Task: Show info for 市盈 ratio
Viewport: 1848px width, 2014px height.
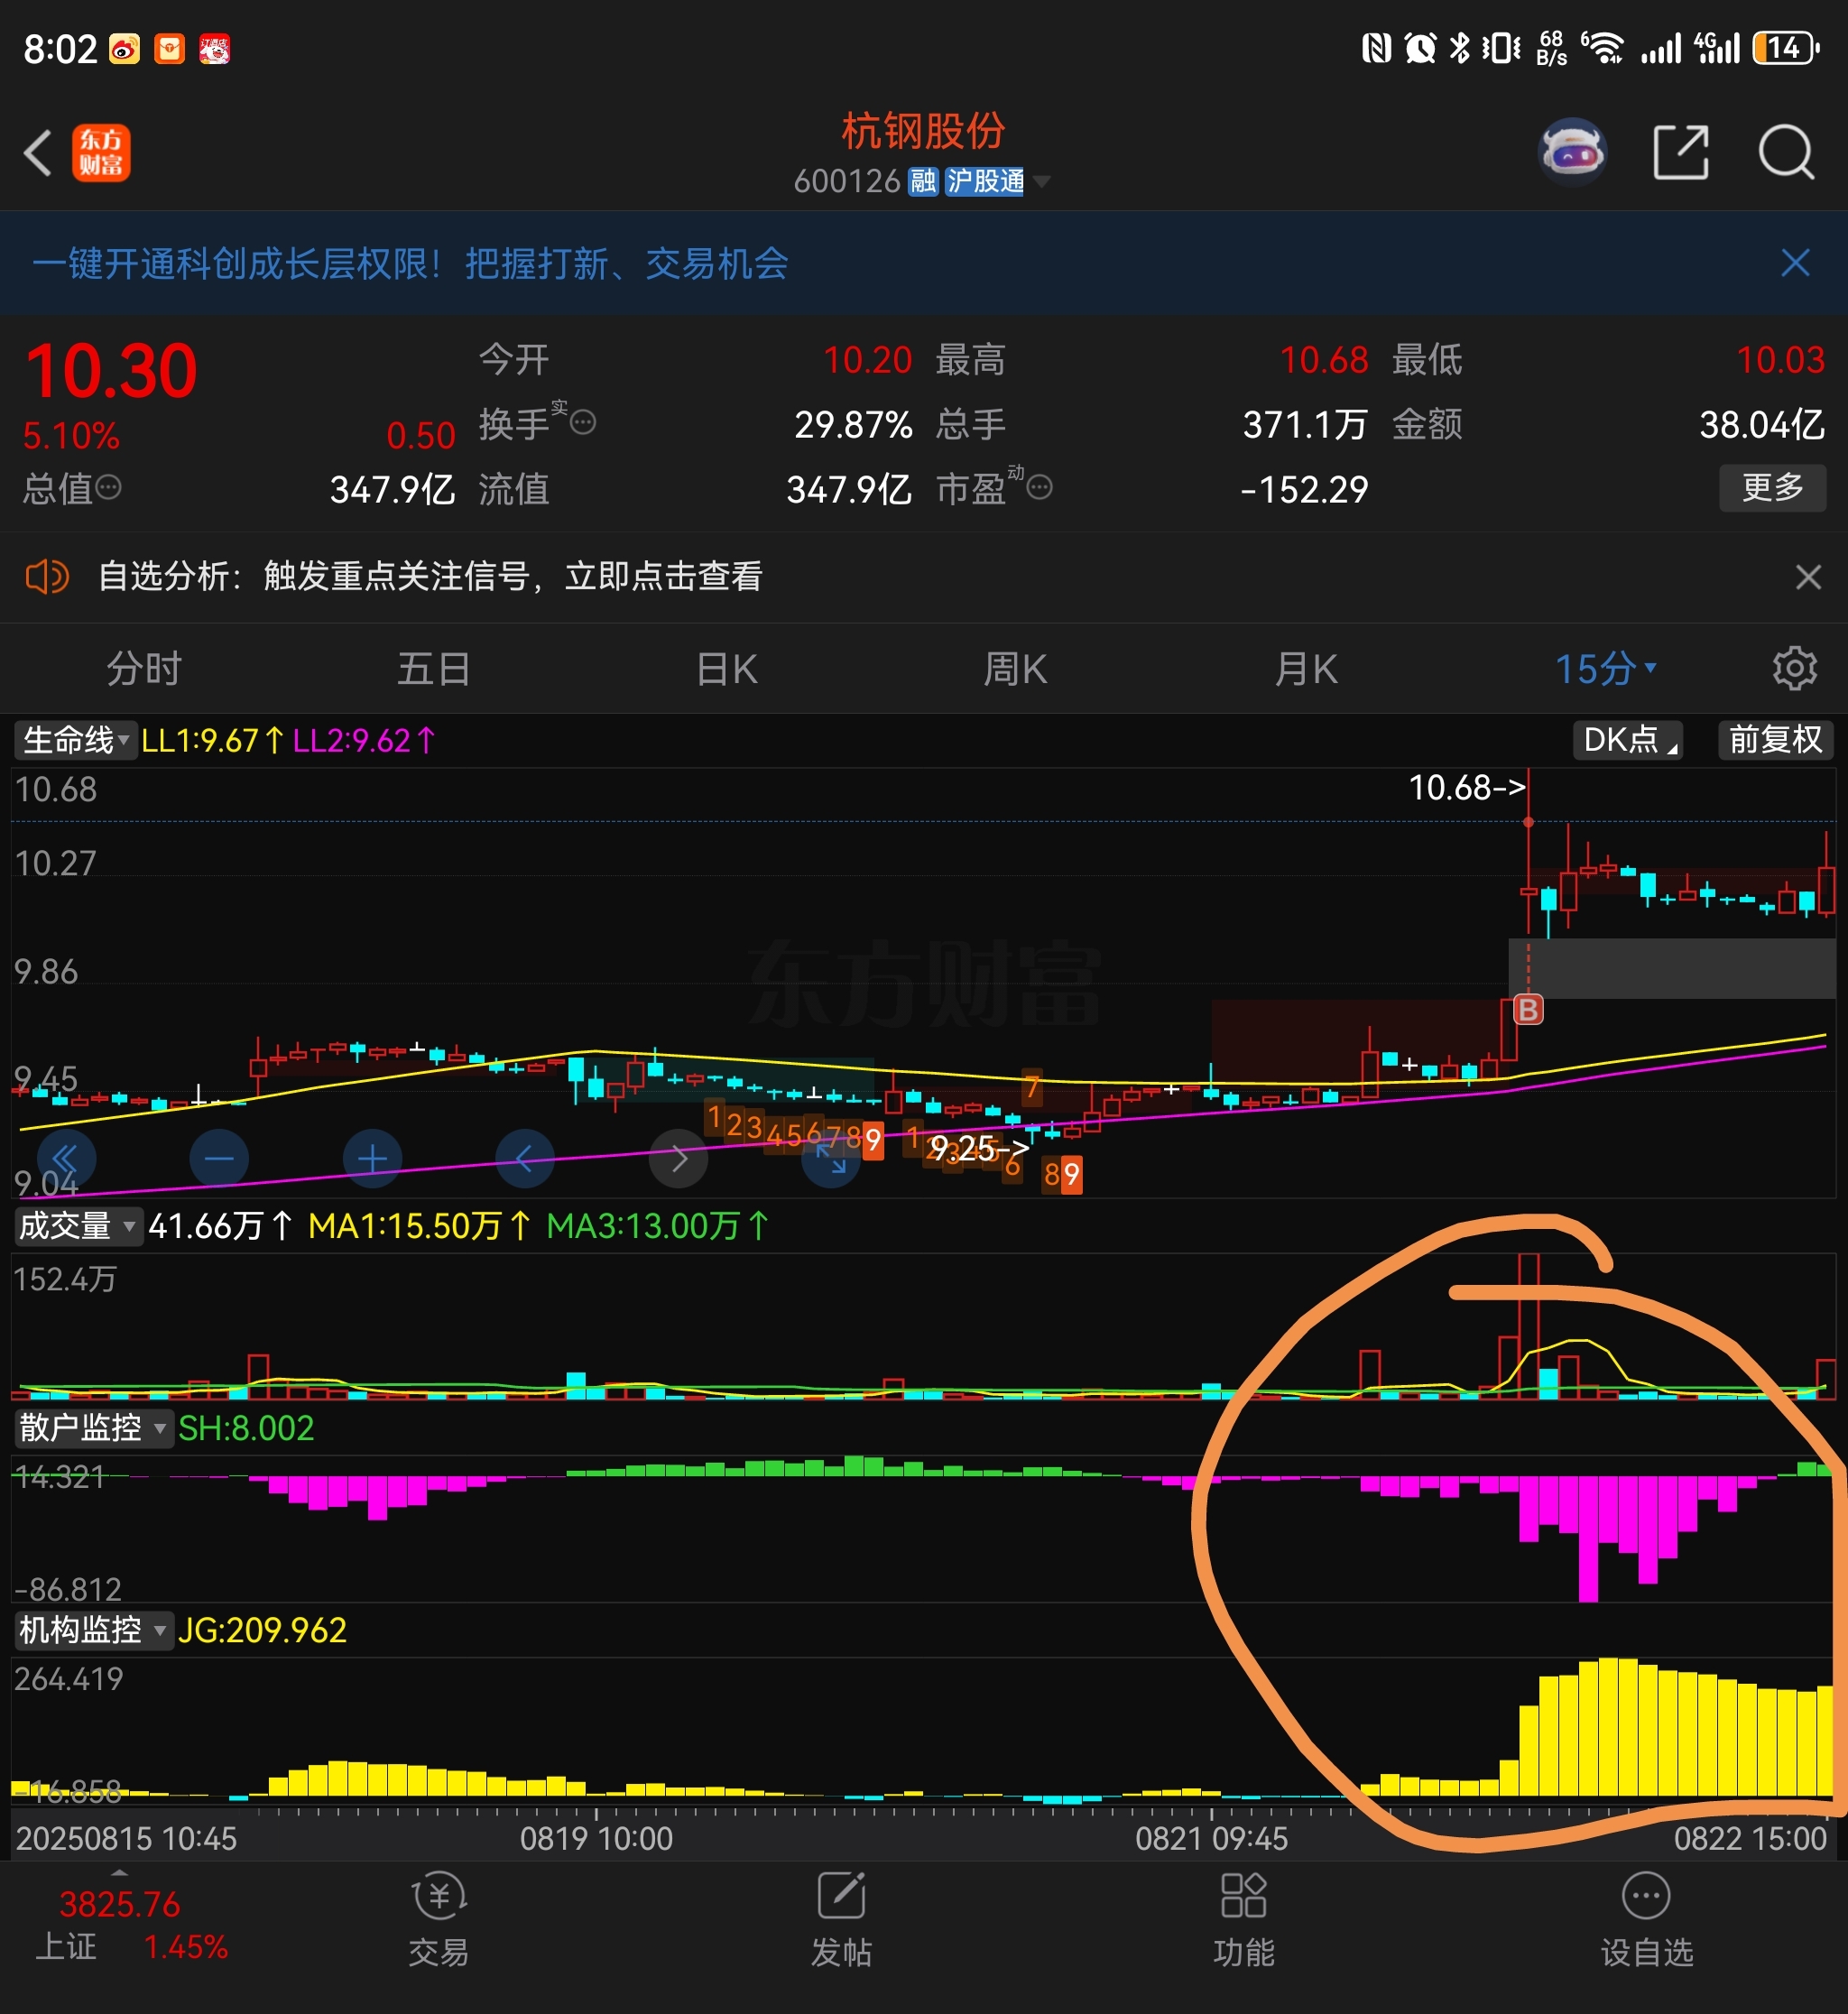Action: click(x=1040, y=488)
